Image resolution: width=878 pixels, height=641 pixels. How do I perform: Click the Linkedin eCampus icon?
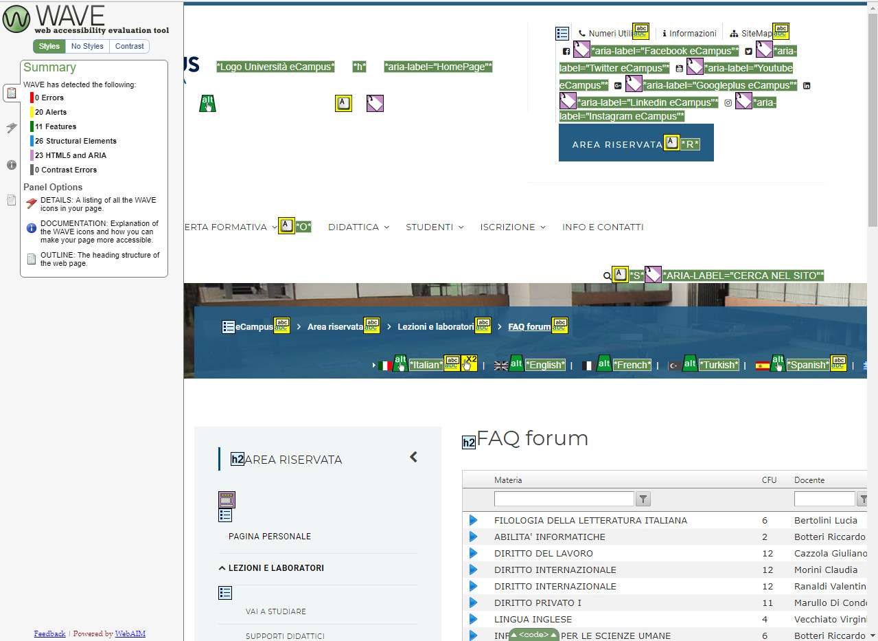(807, 86)
